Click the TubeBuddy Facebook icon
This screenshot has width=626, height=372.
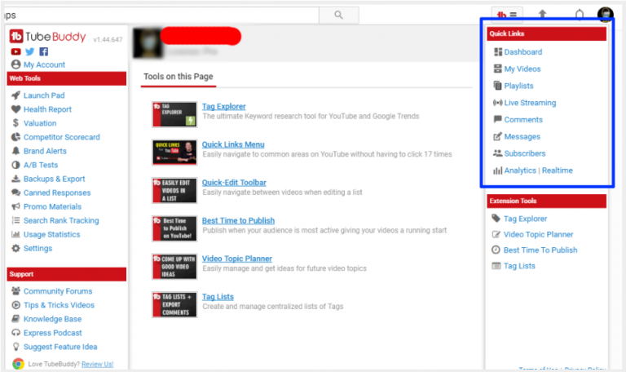pos(43,51)
